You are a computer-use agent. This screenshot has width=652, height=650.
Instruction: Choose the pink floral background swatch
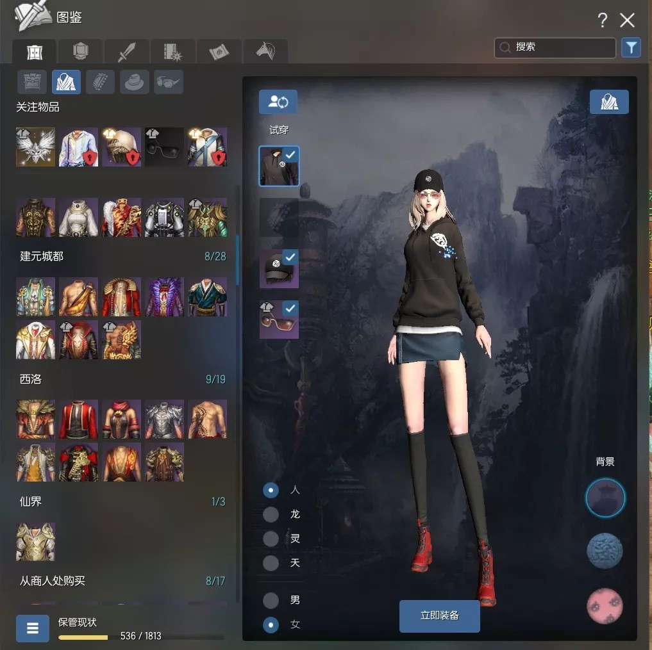pos(605,606)
